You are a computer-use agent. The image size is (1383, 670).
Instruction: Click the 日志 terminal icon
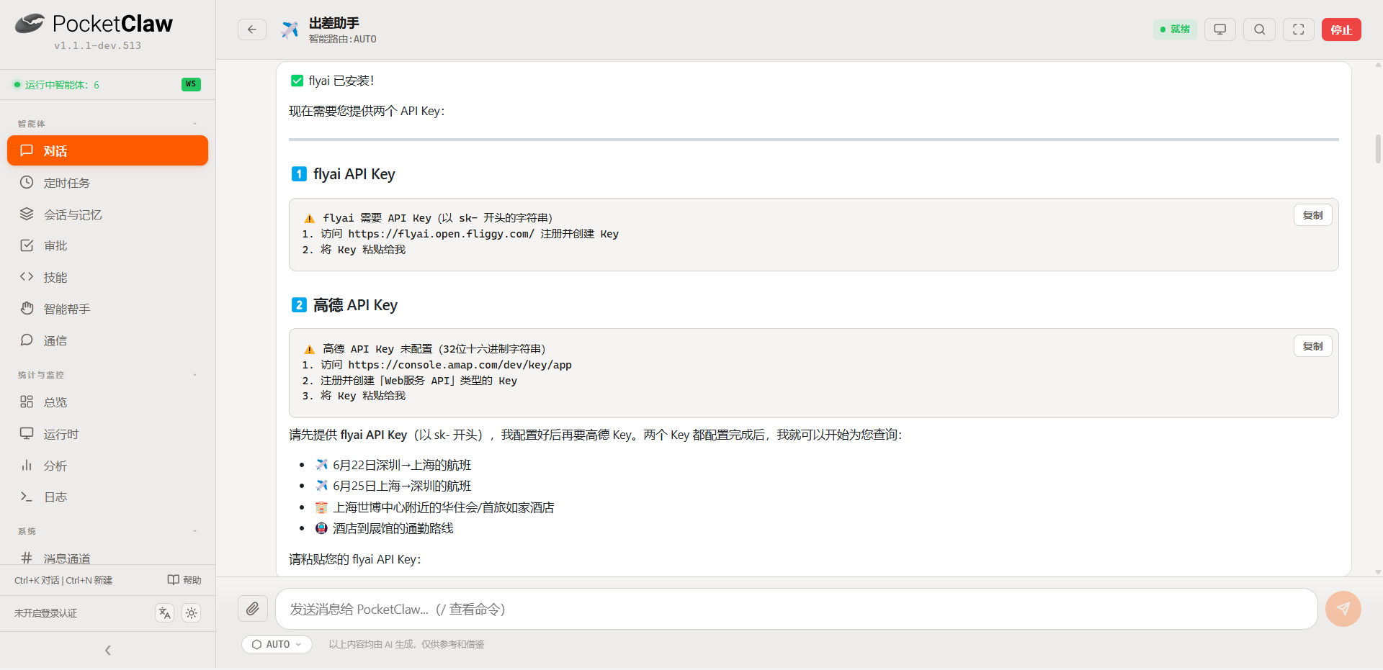point(27,497)
